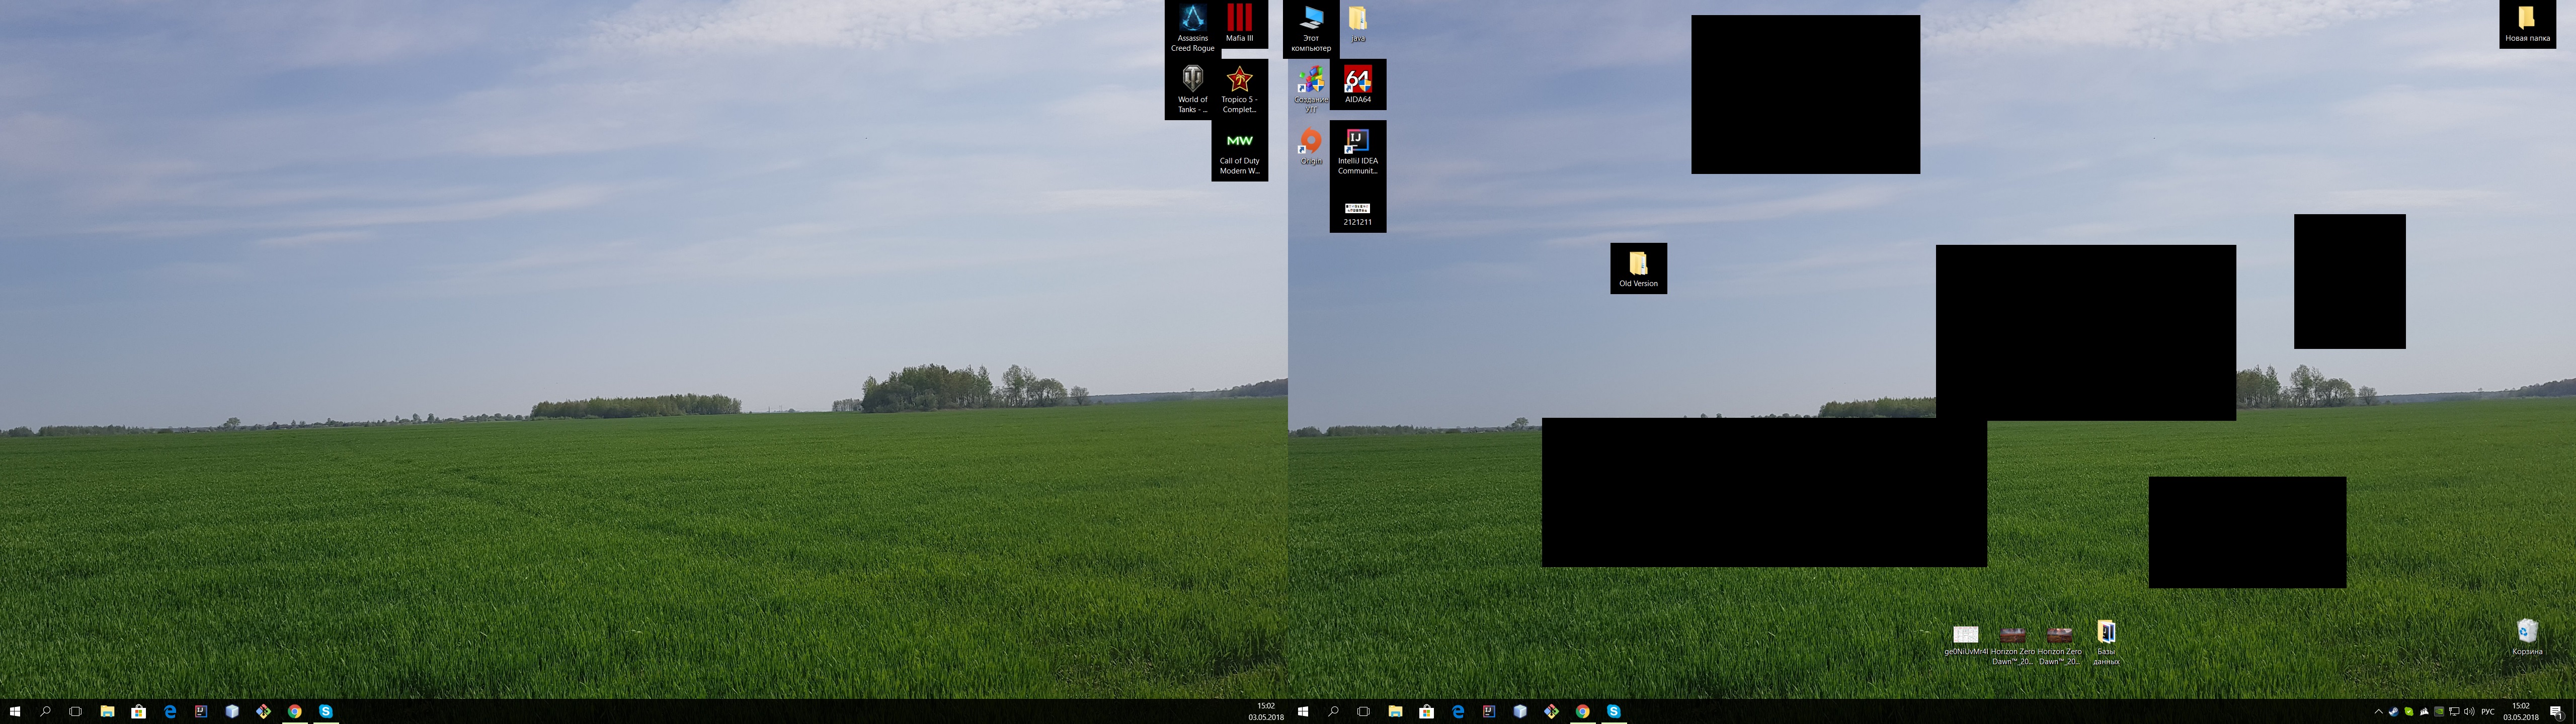Launch the Mafia III desktop icon
Viewport: 2576px width, 724px height.
[1239, 22]
